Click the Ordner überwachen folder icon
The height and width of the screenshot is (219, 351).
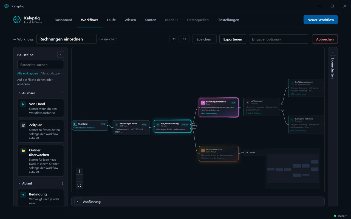(x=23, y=151)
